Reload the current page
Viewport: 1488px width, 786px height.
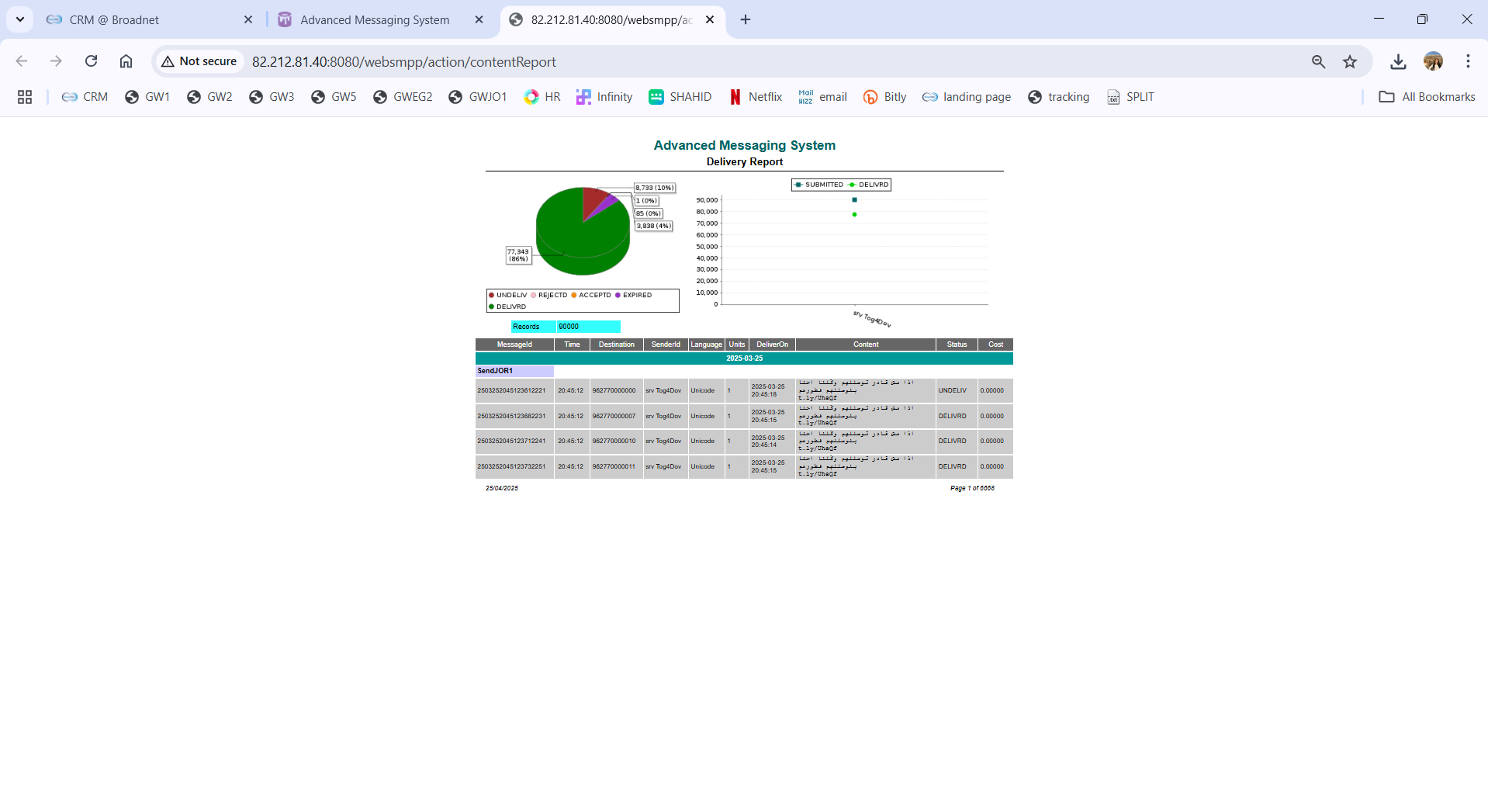(91, 61)
